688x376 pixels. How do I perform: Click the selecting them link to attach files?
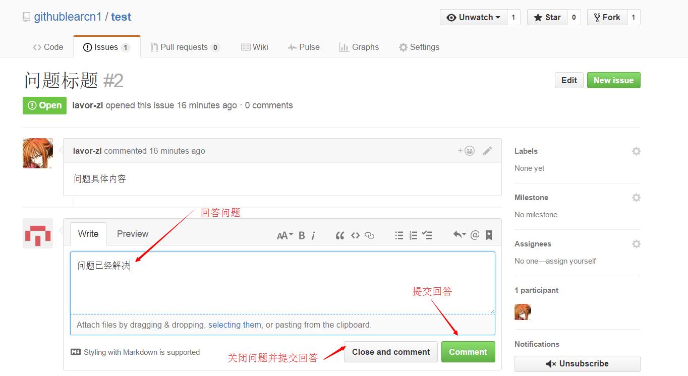coord(234,325)
